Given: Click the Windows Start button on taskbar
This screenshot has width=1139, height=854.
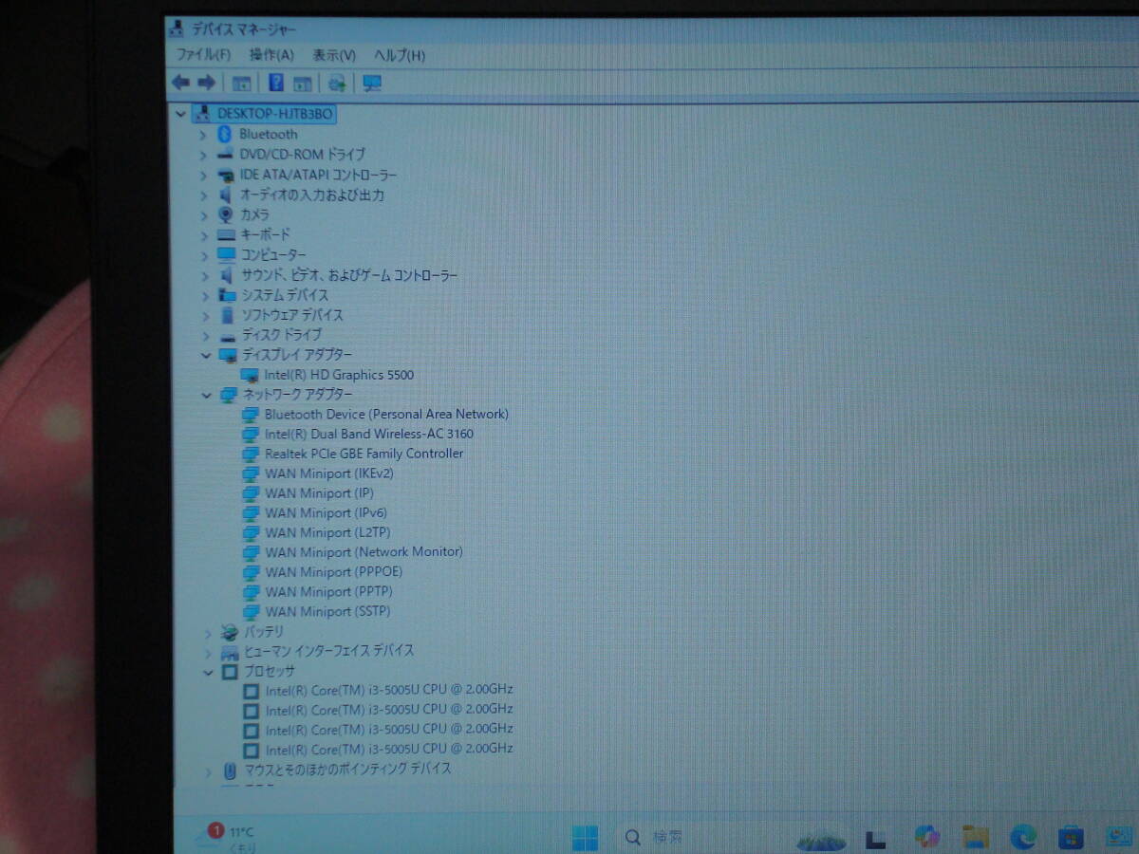Looking at the screenshot, I should pyautogui.click(x=585, y=837).
